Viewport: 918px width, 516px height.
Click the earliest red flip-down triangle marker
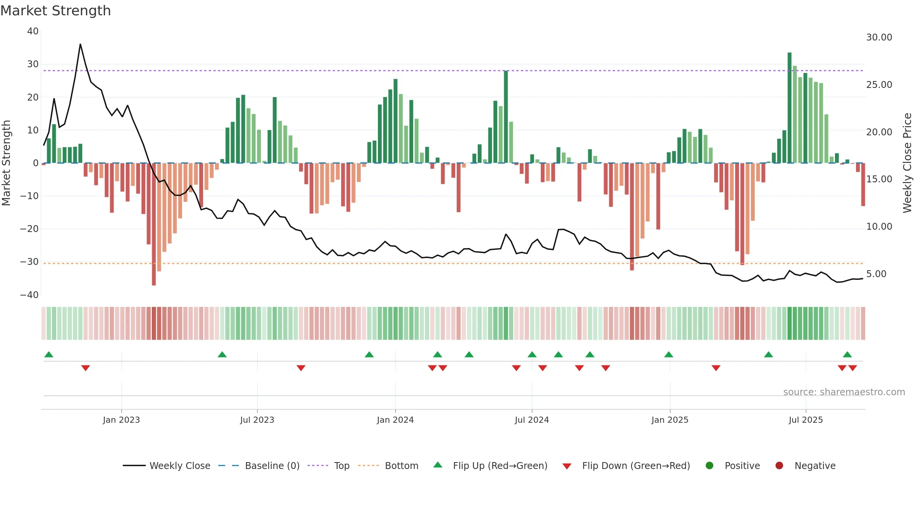point(86,368)
